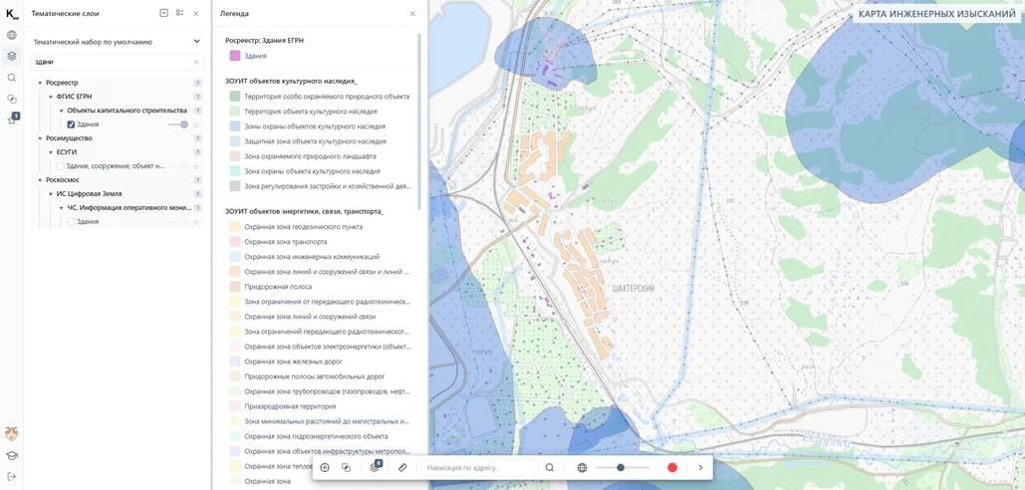Click 'Охранная зона транспорта' legend row
1025x490 pixels.
click(277, 242)
